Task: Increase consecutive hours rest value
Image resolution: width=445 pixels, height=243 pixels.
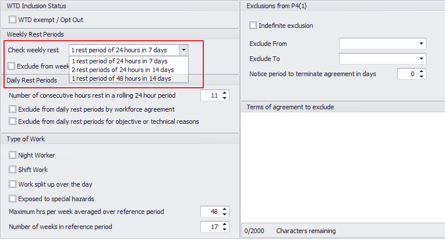Action: pyautogui.click(x=225, y=92)
